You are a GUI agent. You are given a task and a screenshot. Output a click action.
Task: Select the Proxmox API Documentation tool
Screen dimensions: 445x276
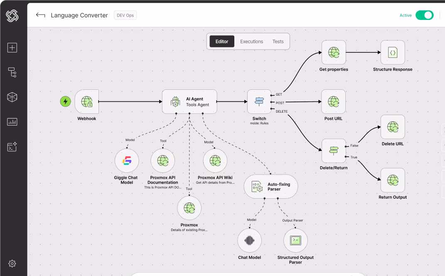[x=162, y=160]
